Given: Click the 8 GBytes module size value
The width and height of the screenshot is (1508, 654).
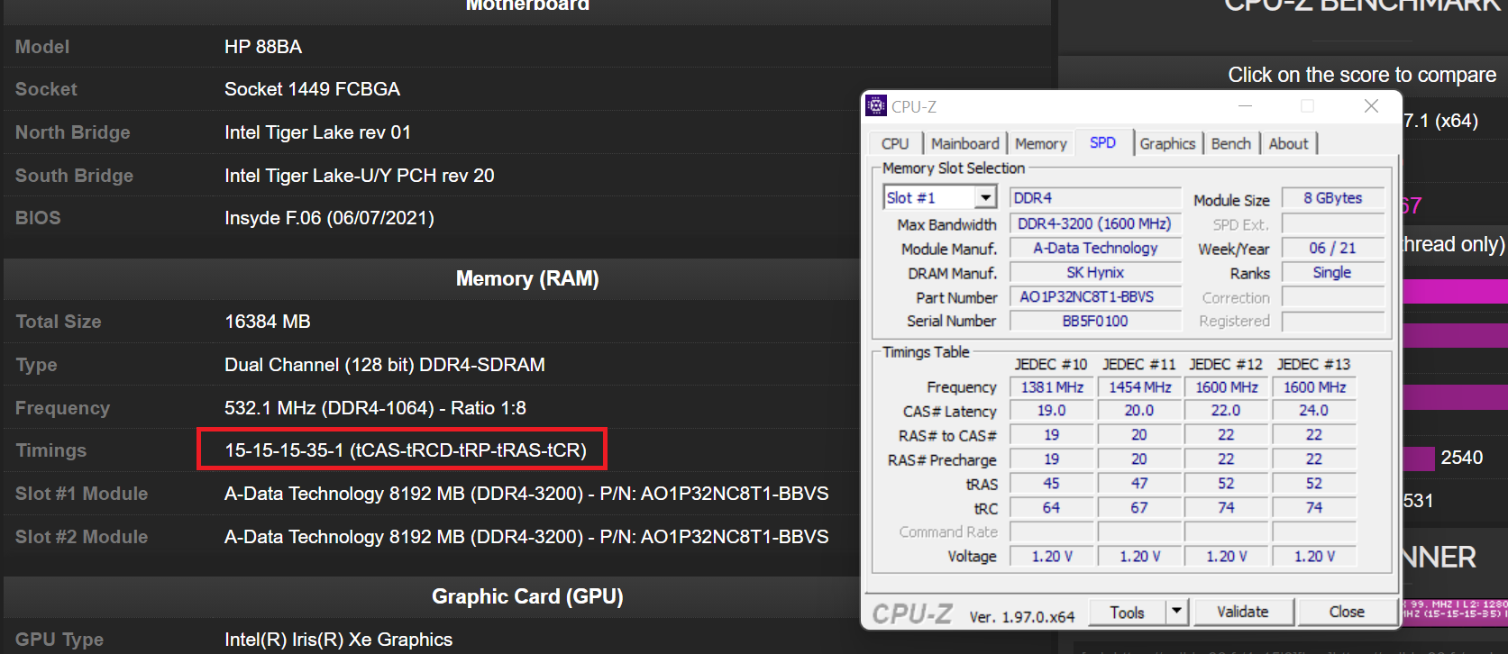Looking at the screenshot, I should pyautogui.click(x=1332, y=198).
